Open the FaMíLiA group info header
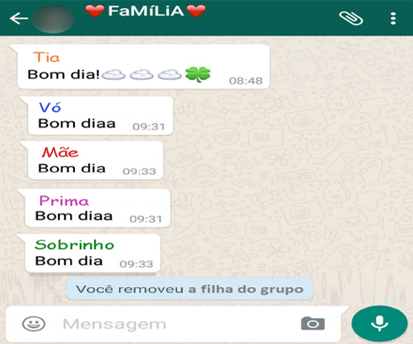This screenshot has width=413, height=344. coord(145,11)
